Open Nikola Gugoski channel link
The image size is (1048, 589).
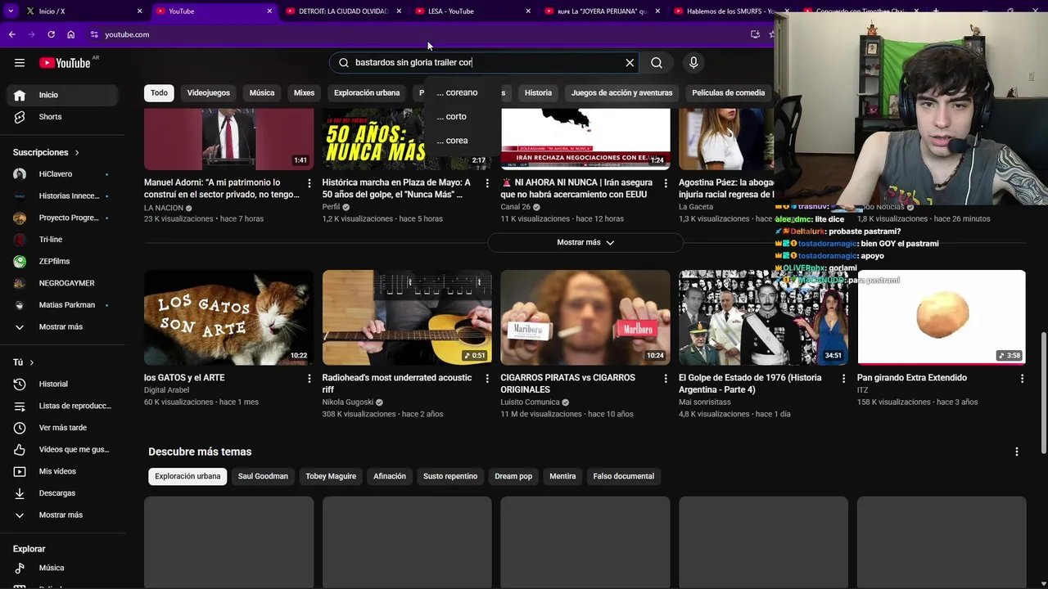pyautogui.click(x=348, y=402)
